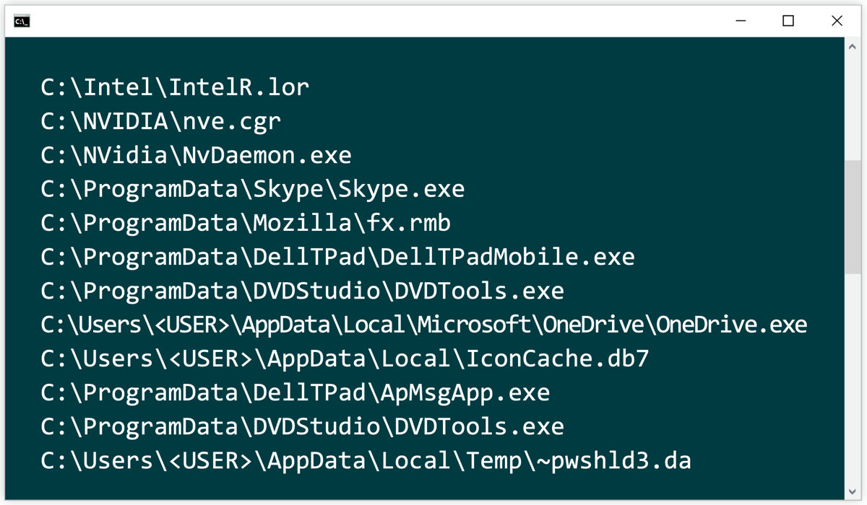The image size is (867, 505).
Task: Close the Command Prompt window
Action: 837,22
